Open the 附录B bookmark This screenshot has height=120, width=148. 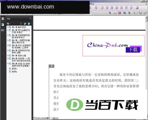click(14, 72)
